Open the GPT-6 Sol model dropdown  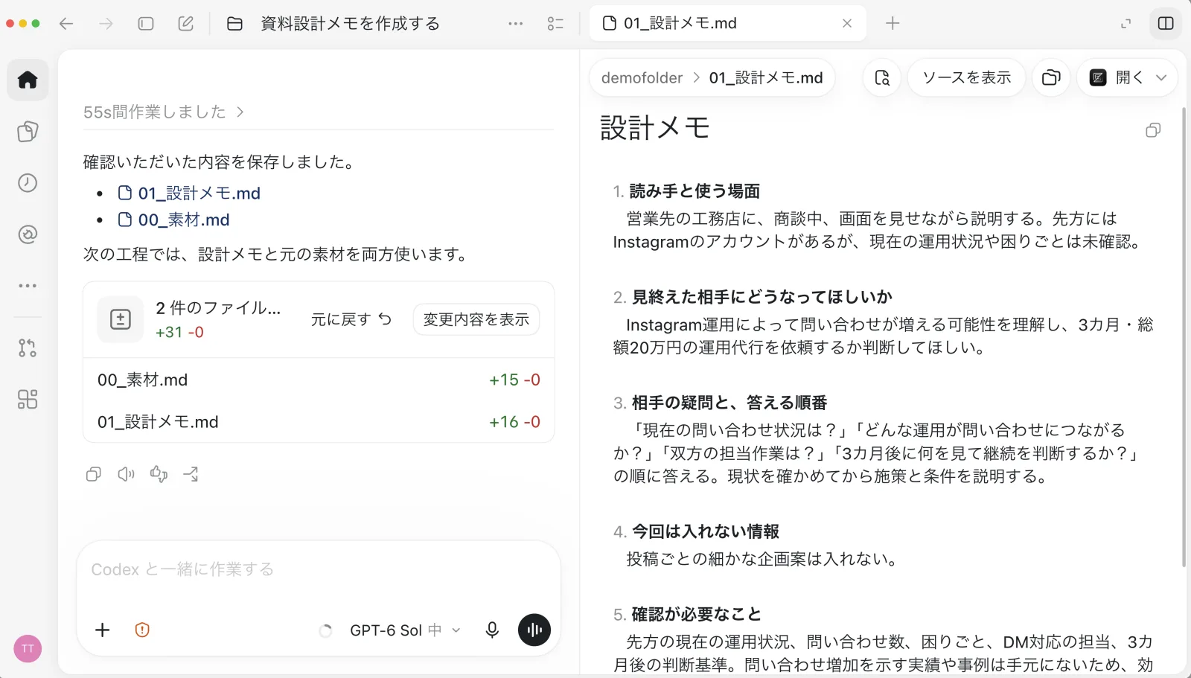405,630
